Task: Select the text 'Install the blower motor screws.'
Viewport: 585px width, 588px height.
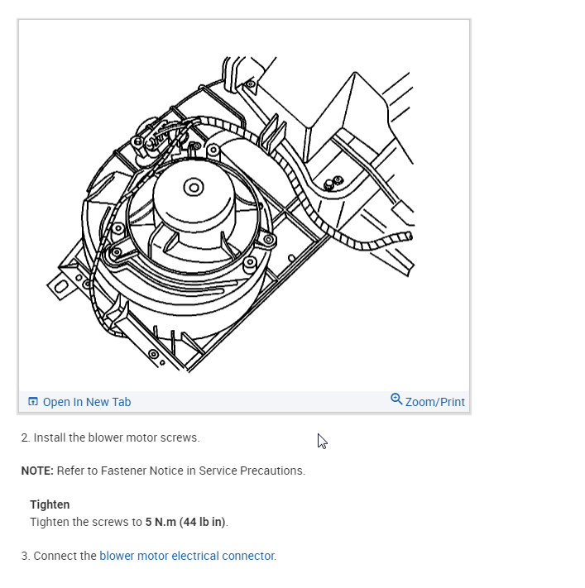Action: pyautogui.click(x=117, y=437)
